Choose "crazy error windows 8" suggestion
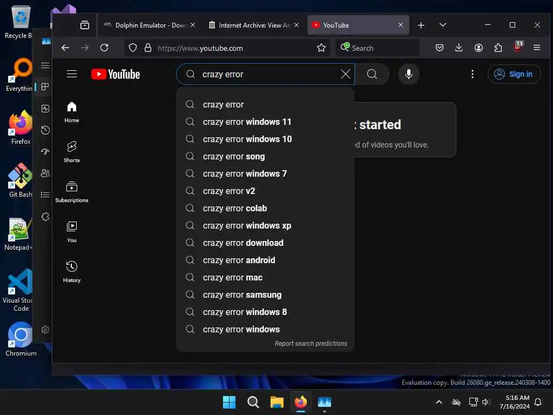Viewport: 553px width, 415px height. [x=265, y=312]
